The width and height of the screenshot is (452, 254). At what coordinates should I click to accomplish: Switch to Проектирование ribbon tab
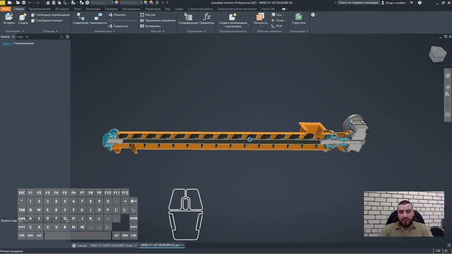click(x=39, y=9)
